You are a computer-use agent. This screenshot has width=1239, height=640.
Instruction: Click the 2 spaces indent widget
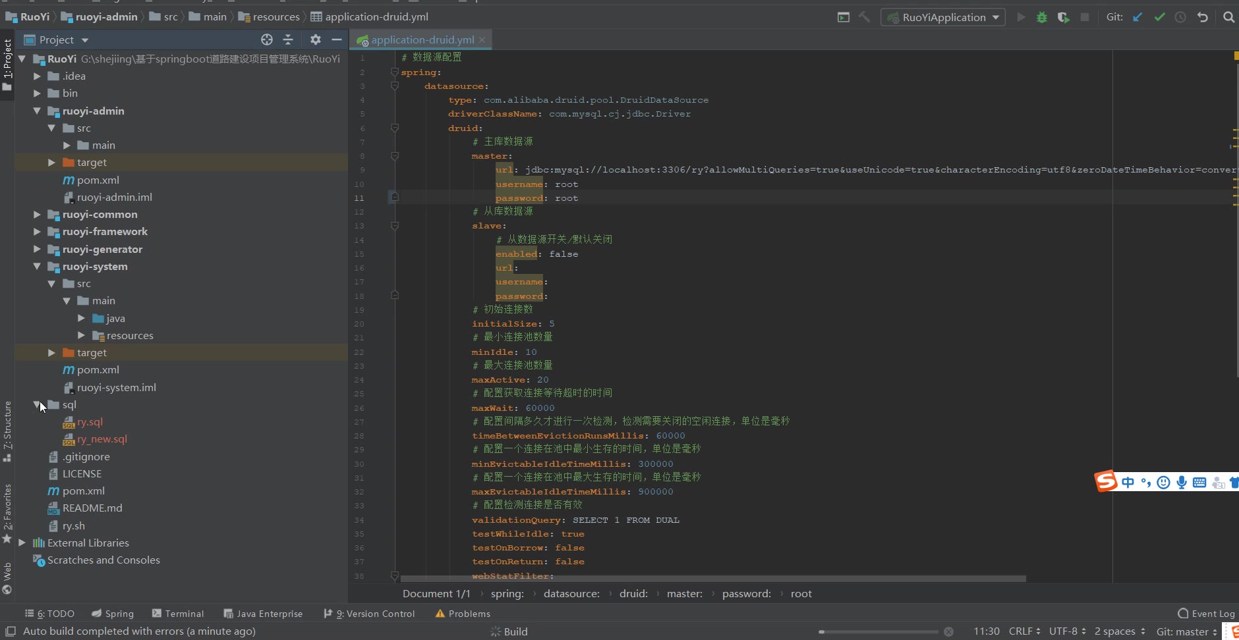click(1120, 631)
